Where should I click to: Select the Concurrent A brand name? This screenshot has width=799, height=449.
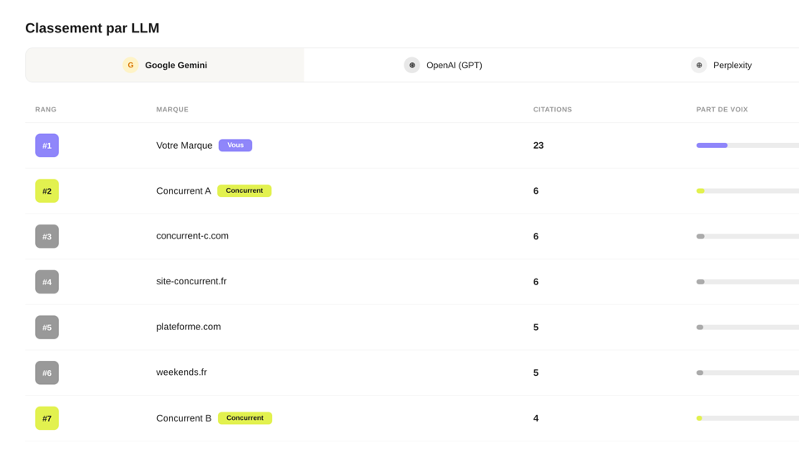tap(183, 191)
